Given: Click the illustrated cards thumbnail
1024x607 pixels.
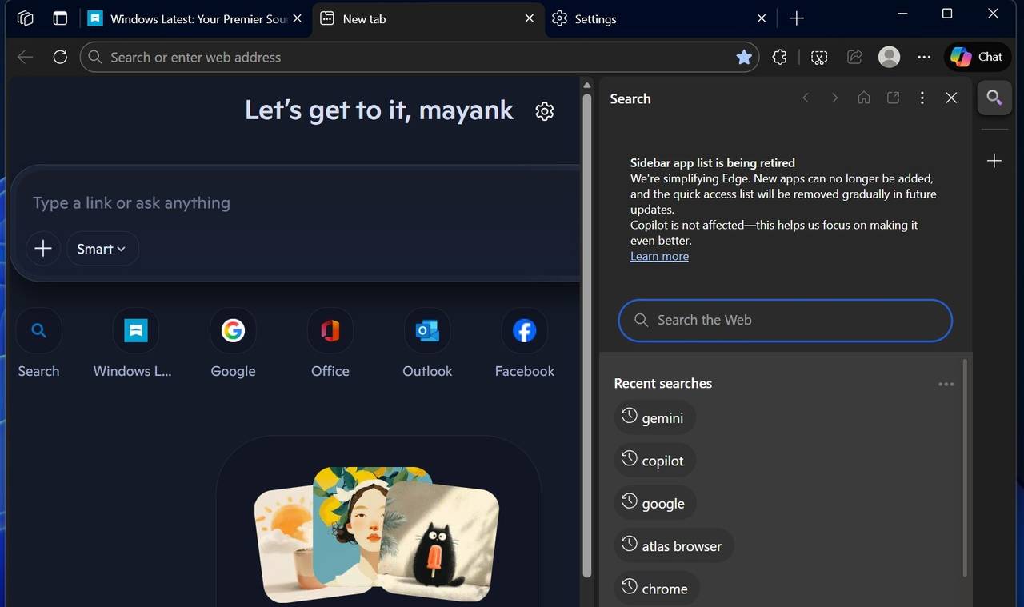Looking at the screenshot, I should pos(377,534).
